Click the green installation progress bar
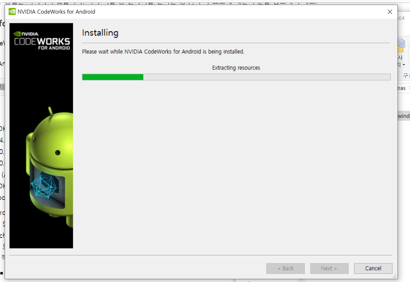Viewport: 410px width, 282px height. (236, 77)
